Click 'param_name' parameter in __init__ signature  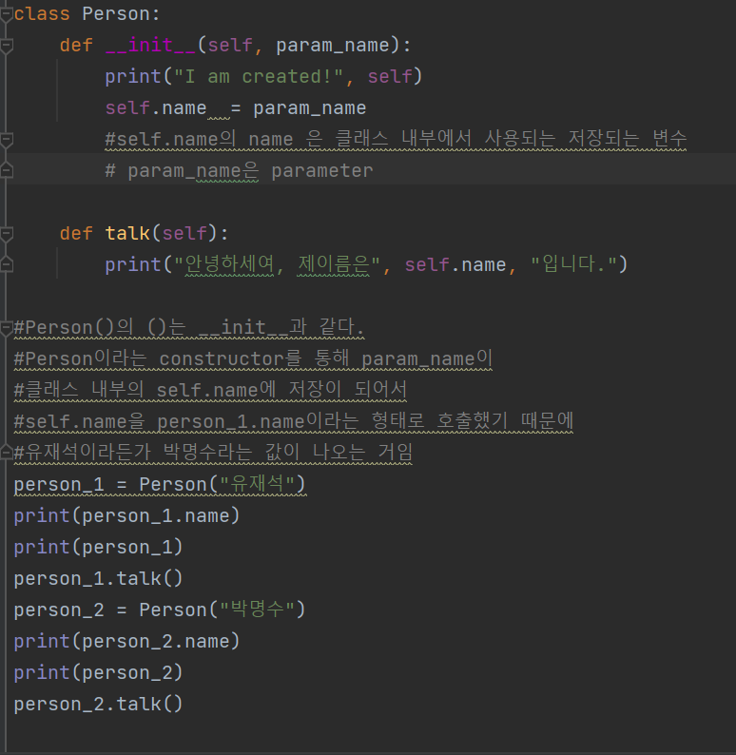333,46
